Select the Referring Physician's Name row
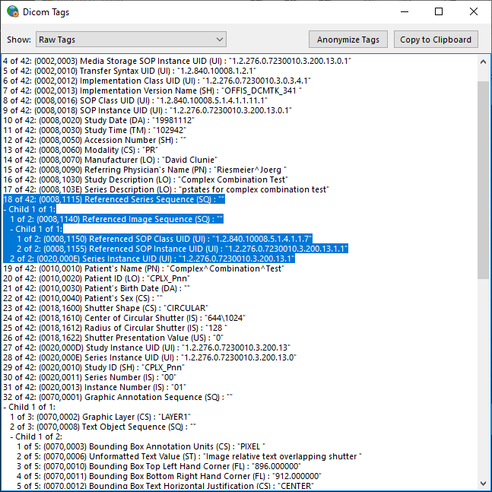The image size is (492, 492). click(x=145, y=170)
